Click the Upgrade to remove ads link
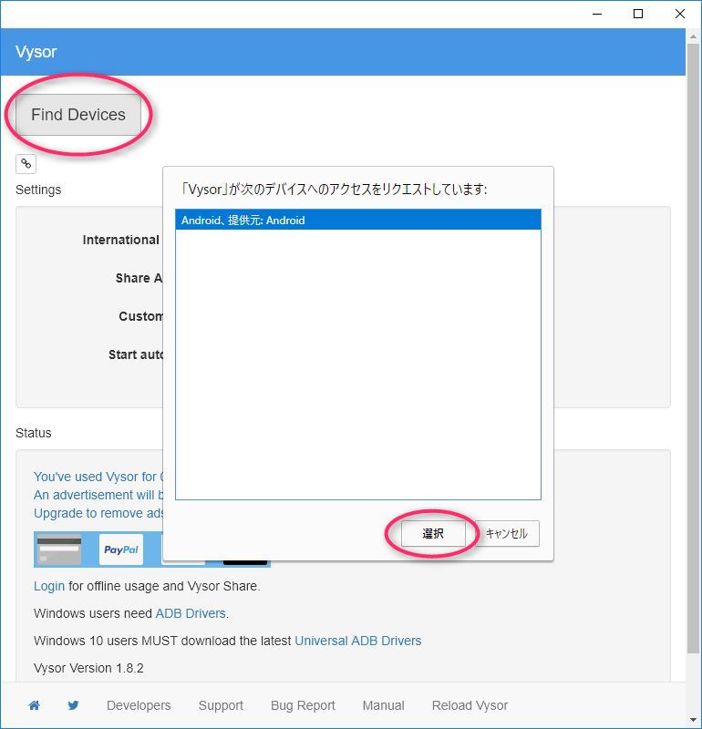 [x=98, y=513]
